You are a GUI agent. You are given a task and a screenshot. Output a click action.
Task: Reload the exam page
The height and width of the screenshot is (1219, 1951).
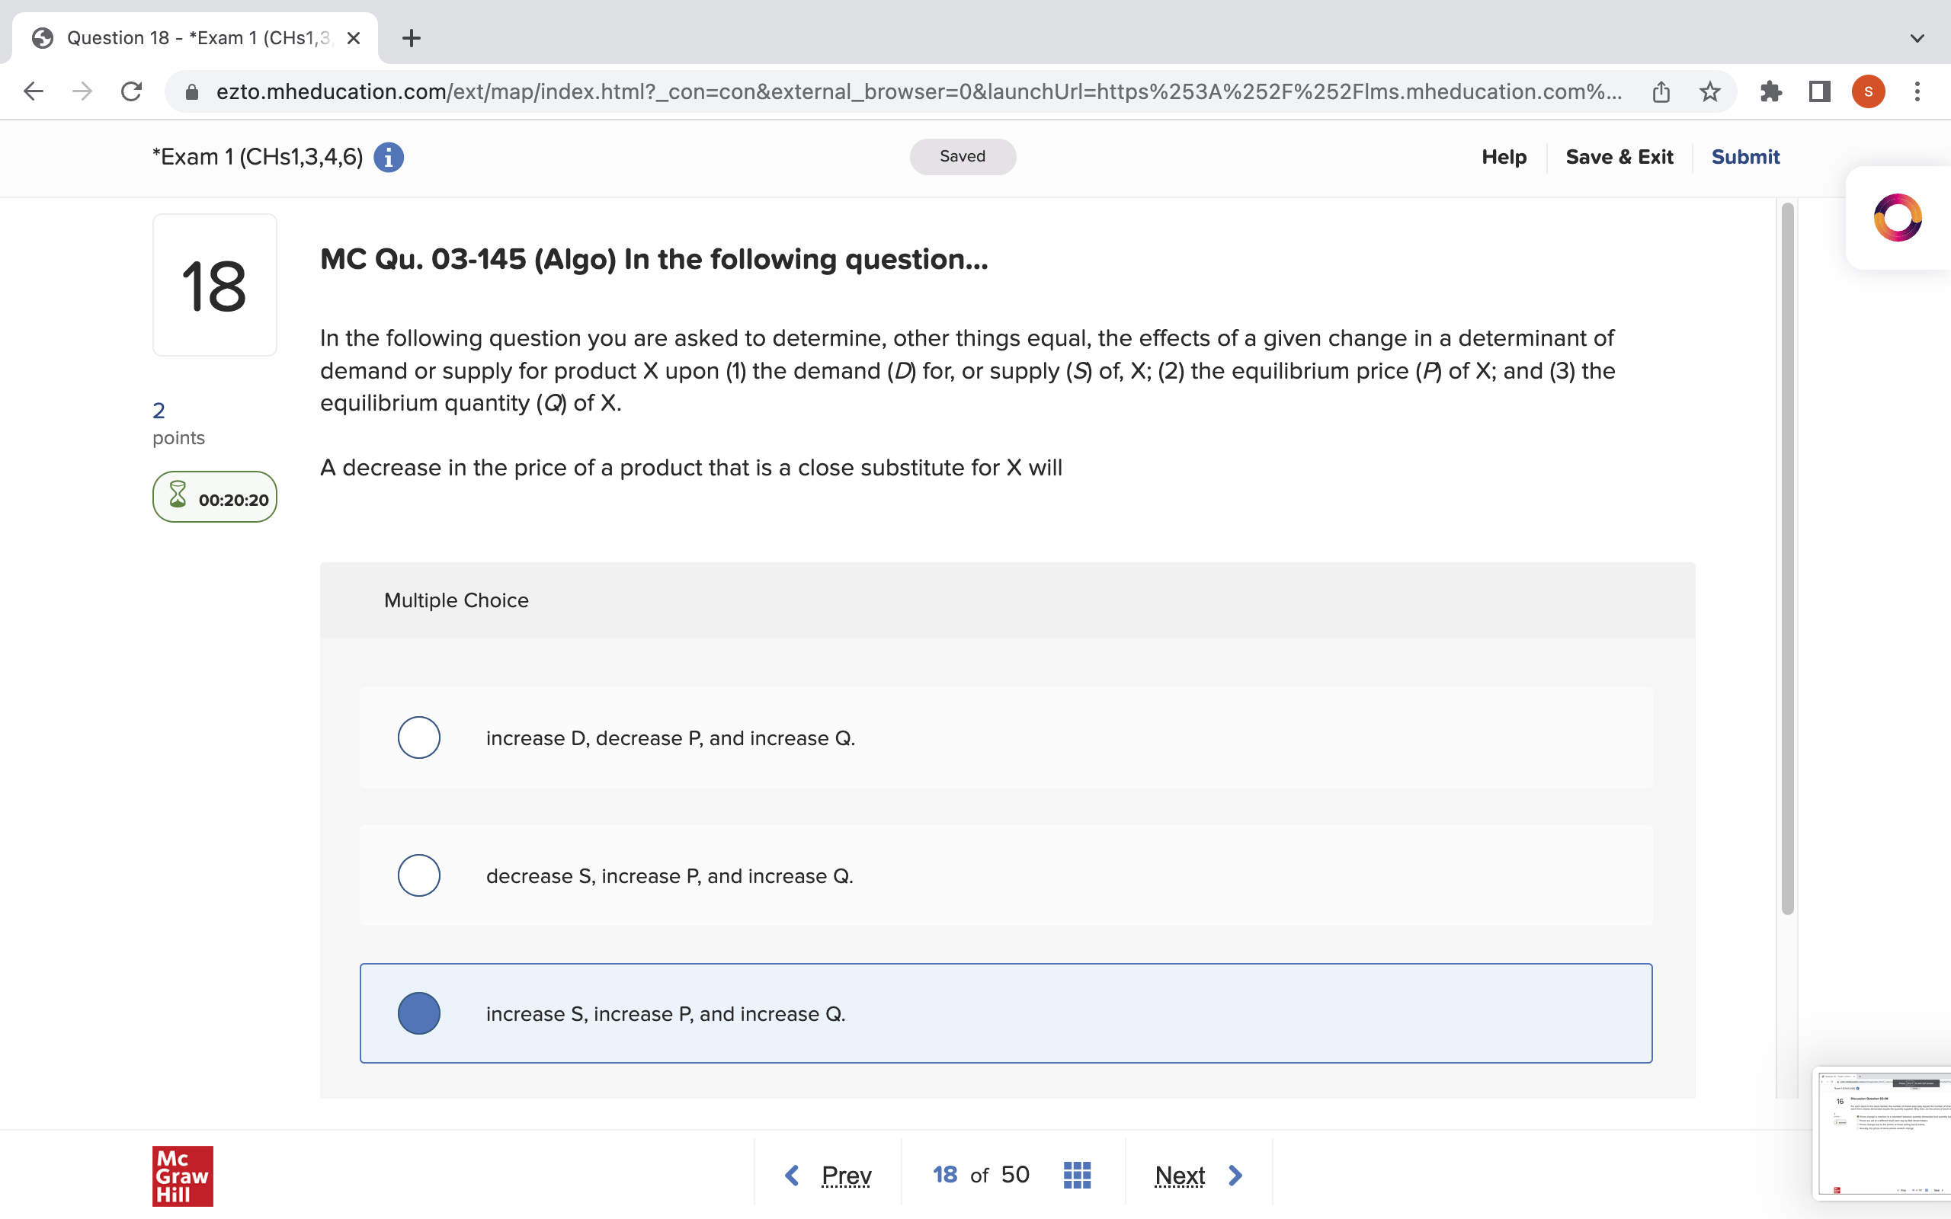[131, 91]
